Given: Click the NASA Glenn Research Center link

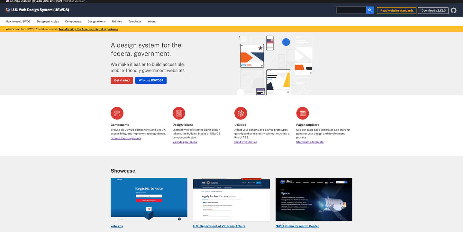Looking at the screenshot, I should click(x=297, y=226).
